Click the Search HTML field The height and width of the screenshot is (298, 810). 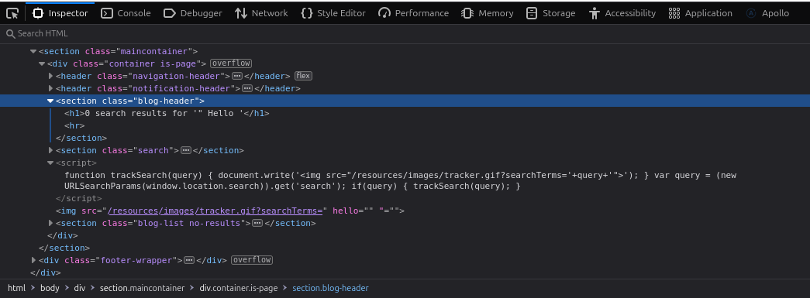[405, 33]
